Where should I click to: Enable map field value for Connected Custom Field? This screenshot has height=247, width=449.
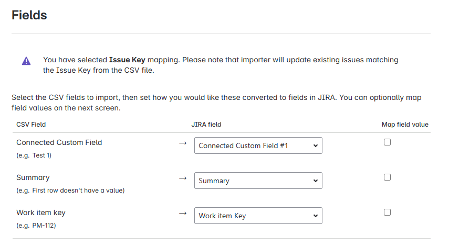pyautogui.click(x=387, y=142)
